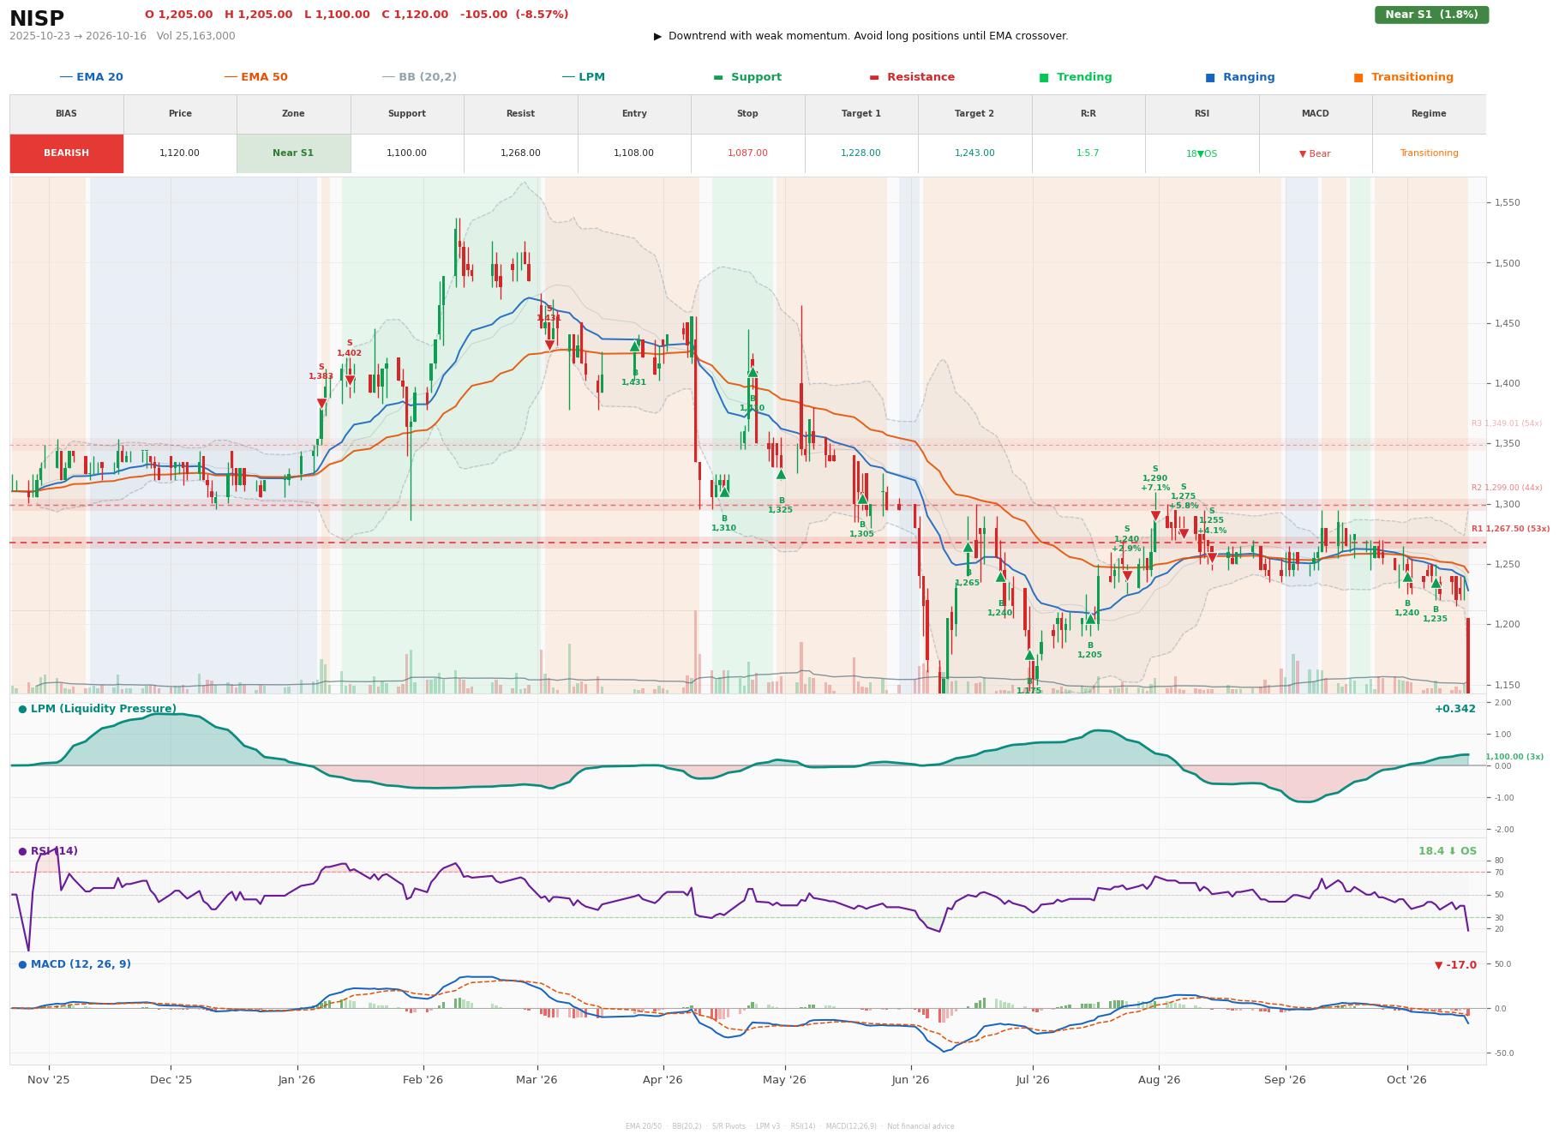Click the BIAS column header
Screen dimensions: 1559x1140
[66, 114]
